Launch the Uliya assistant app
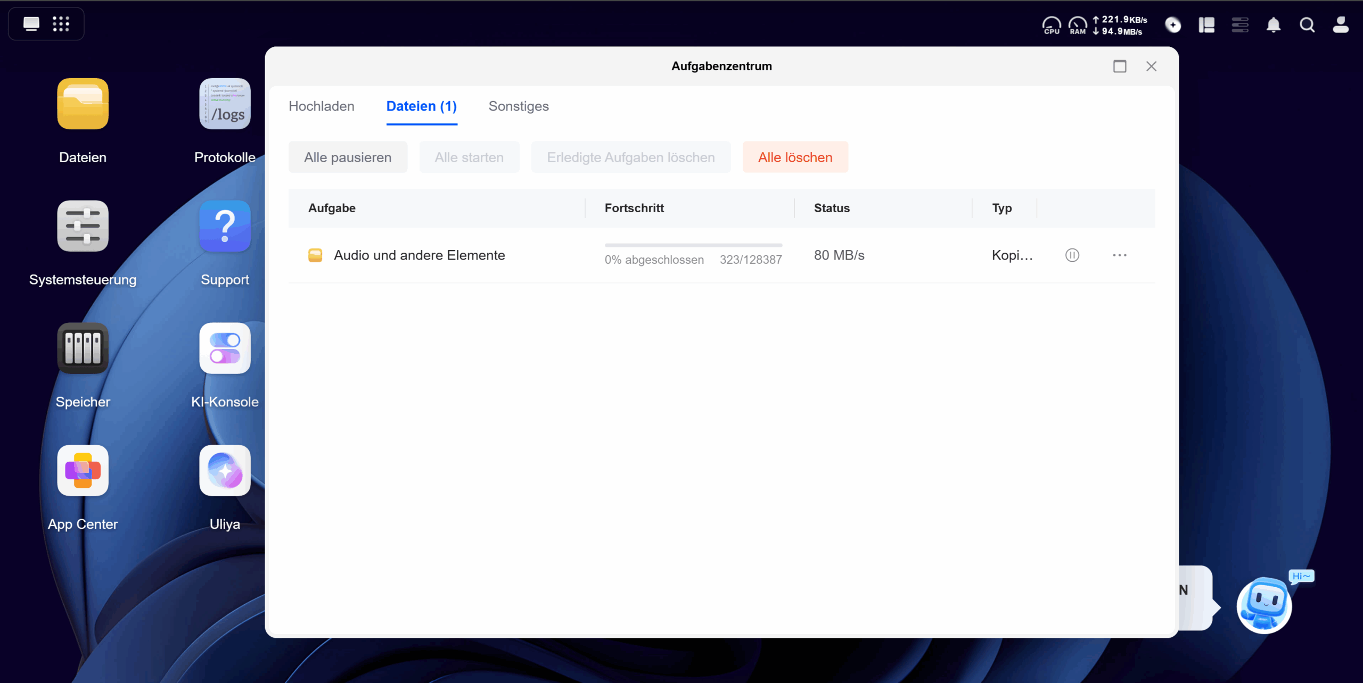 pos(225,471)
